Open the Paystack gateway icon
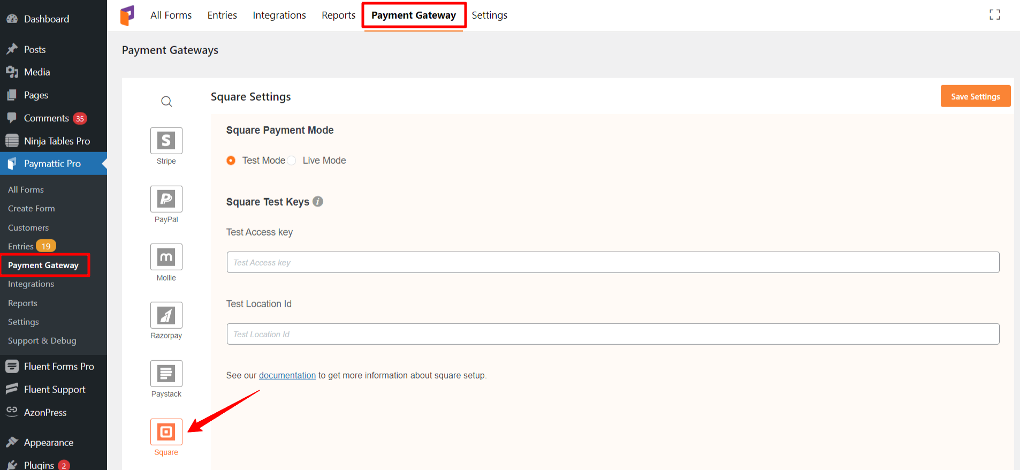 (x=166, y=373)
